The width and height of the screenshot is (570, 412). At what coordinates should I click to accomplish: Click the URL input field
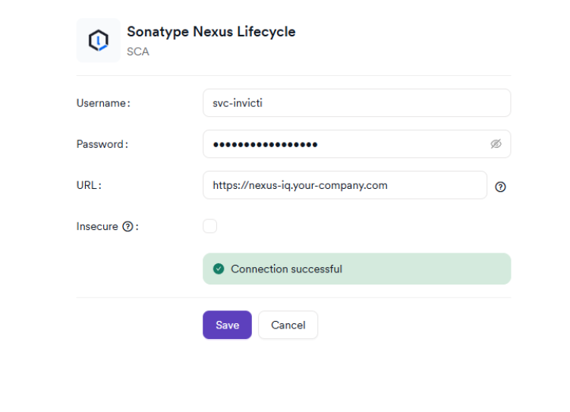(345, 185)
